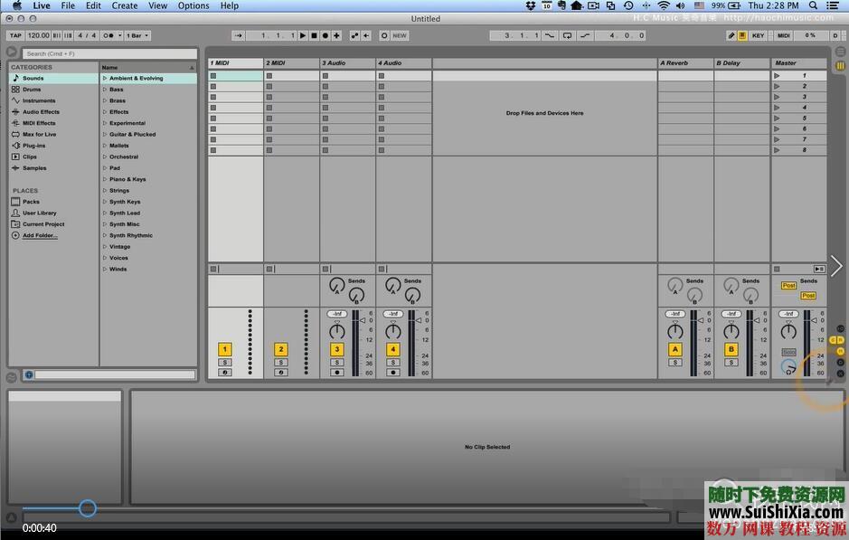Click the Plug-ins sidebar icon
The width and height of the screenshot is (849, 540).
[15, 145]
